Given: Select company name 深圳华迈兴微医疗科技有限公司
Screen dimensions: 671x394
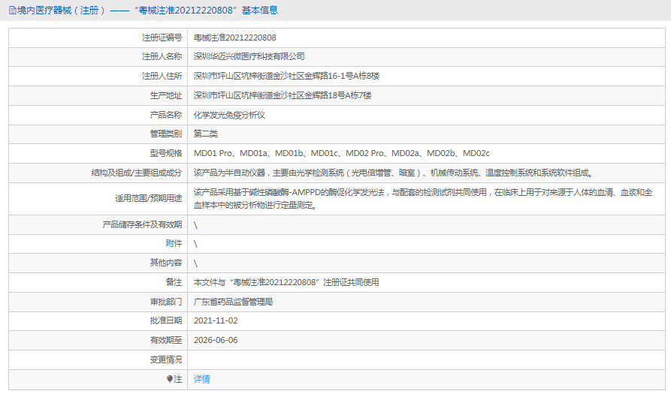Looking at the screenshot, I should click(x=249, y=56).
